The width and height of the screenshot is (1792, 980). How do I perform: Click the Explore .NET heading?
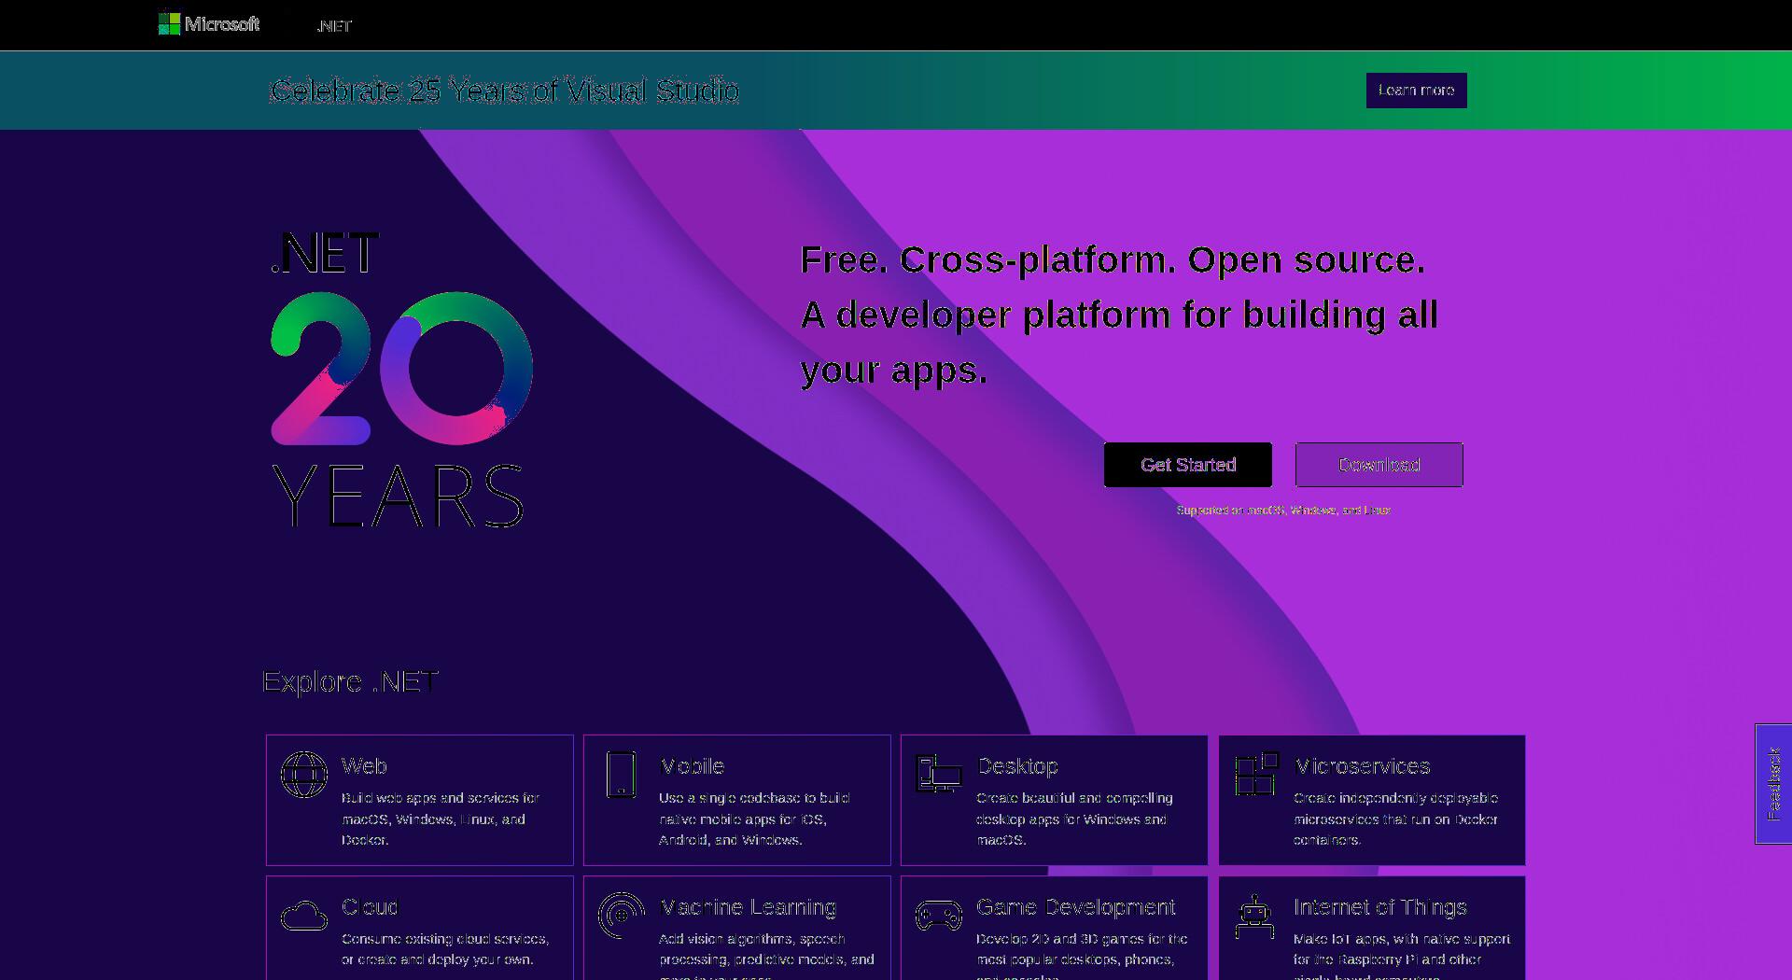point(351,681)
